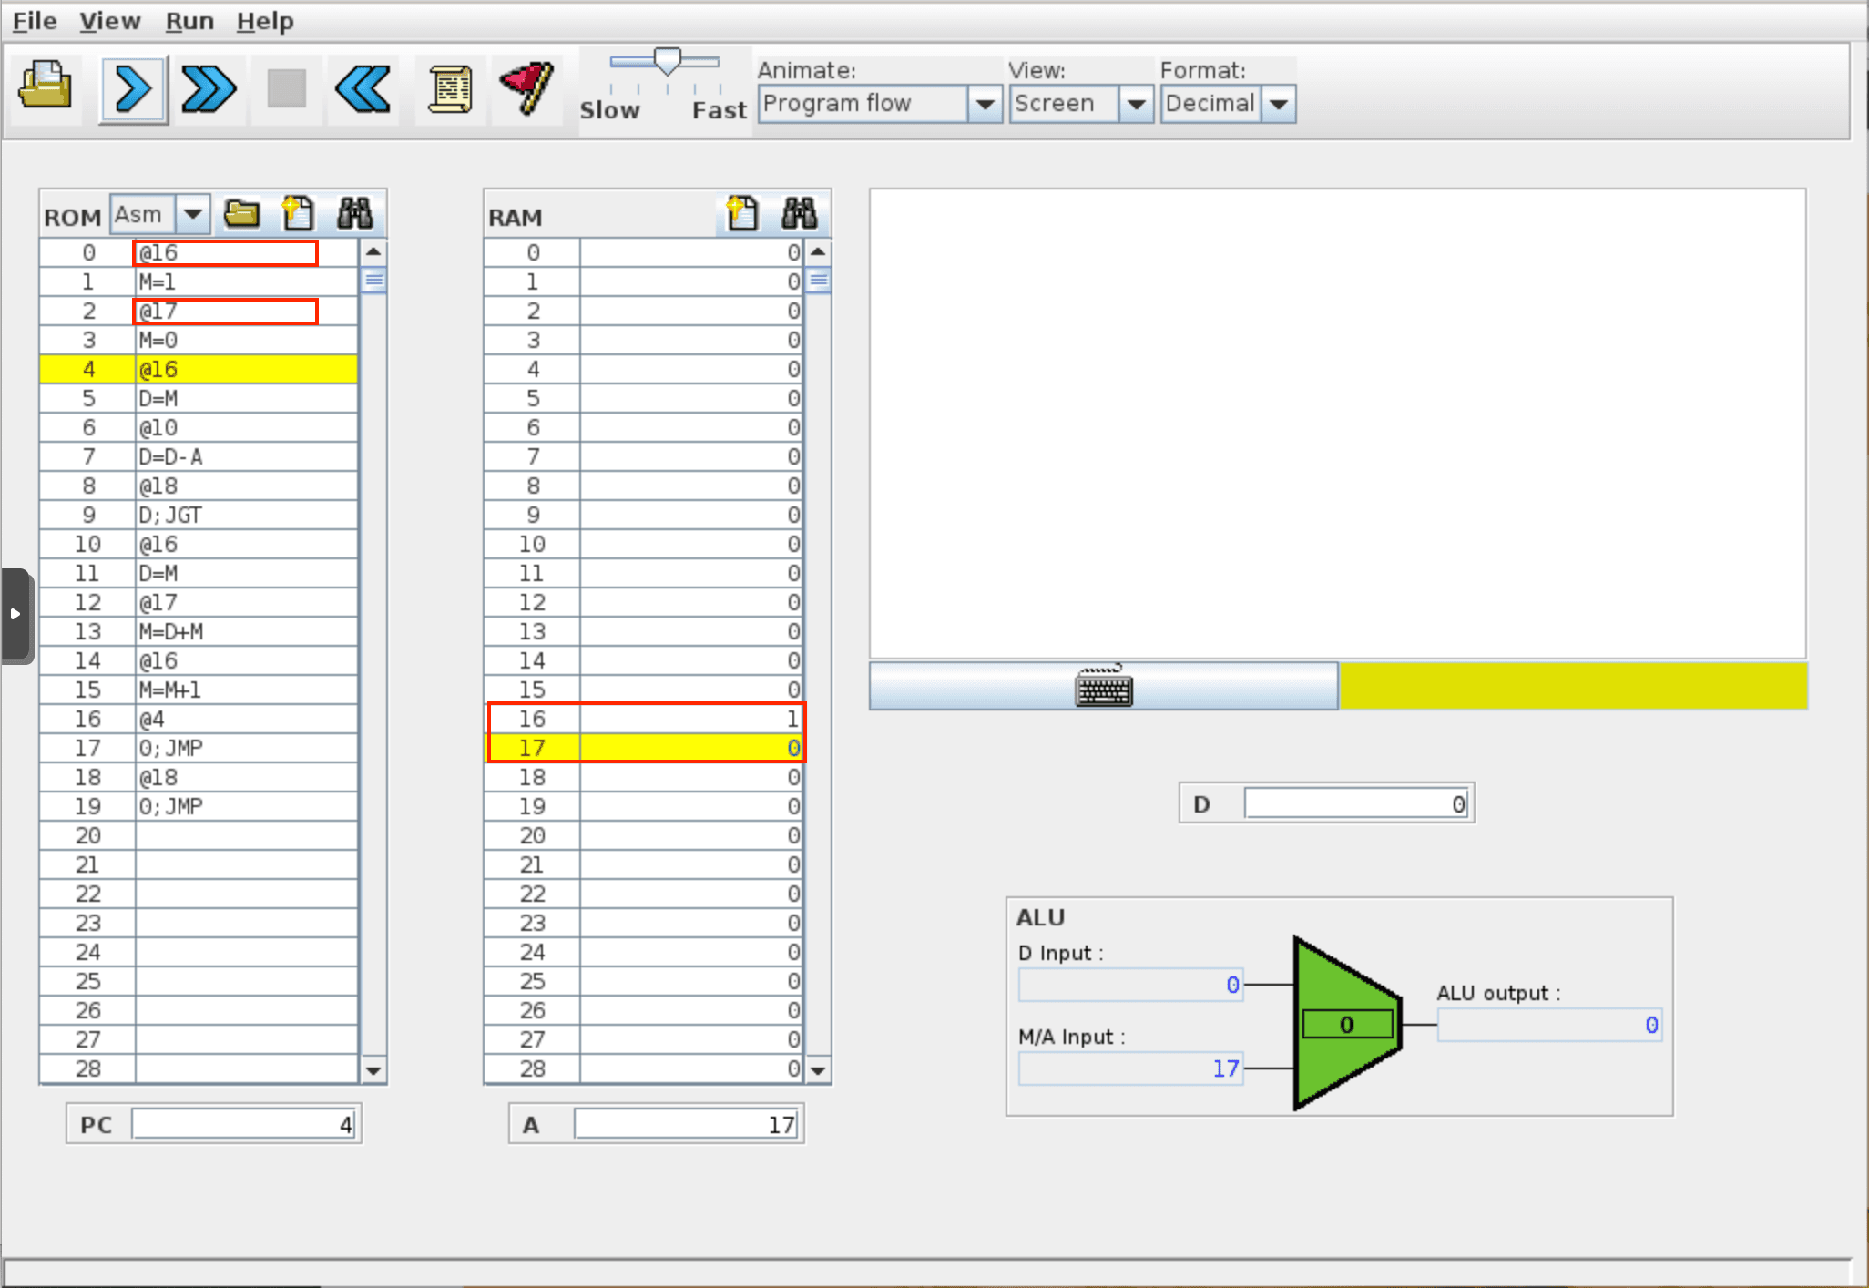Click the RAM binoculars search icon

799,214
